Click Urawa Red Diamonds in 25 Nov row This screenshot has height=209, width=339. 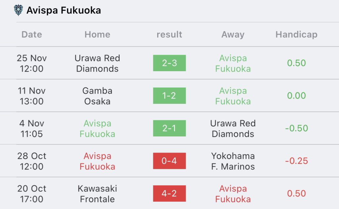pyautogui.click(x=97, y=63)
